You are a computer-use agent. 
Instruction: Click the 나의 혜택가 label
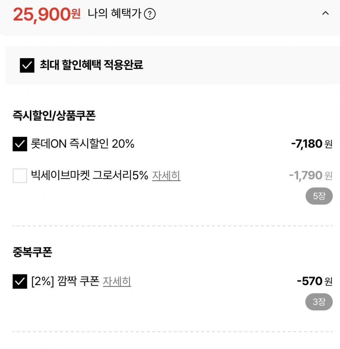[x=114, y=14]
